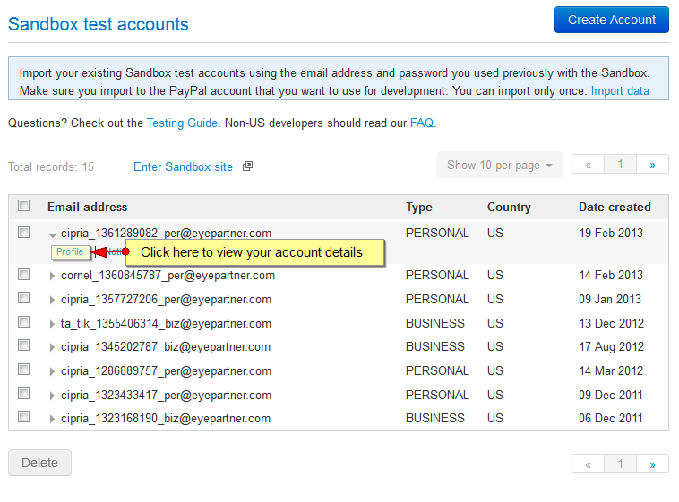Open the Import data link
679x502 pixels.
click(x=620, y=91)
